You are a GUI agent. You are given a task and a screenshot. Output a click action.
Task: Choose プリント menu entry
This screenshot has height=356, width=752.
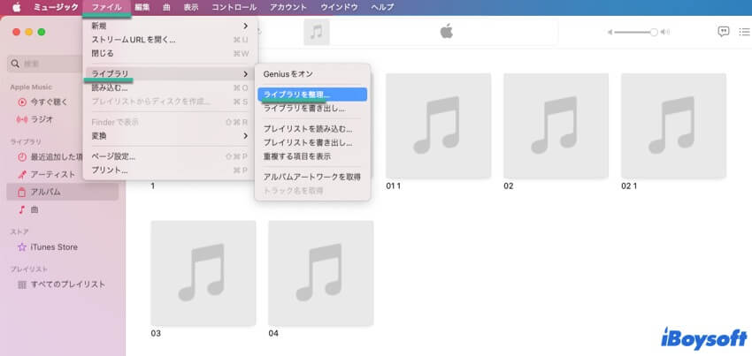click(x=170, y=170)
